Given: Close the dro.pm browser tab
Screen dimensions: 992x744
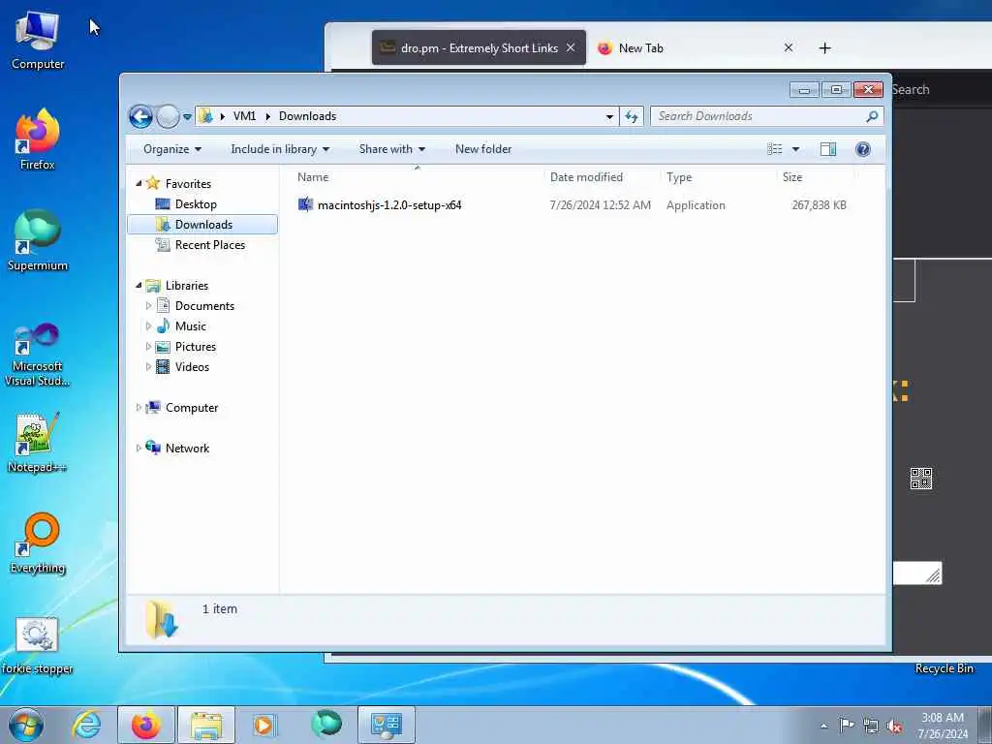Looking at the screenshot, I should [570, 48].
